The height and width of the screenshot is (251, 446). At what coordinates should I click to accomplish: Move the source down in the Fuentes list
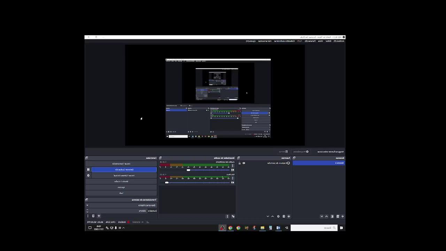pos(268,216)
